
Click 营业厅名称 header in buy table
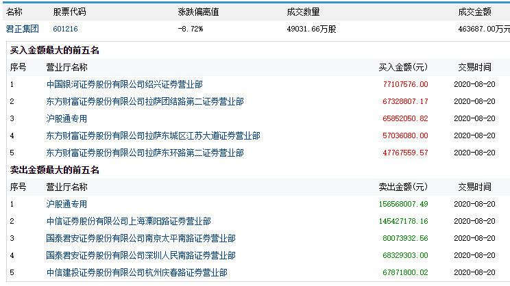coord(66,67)
